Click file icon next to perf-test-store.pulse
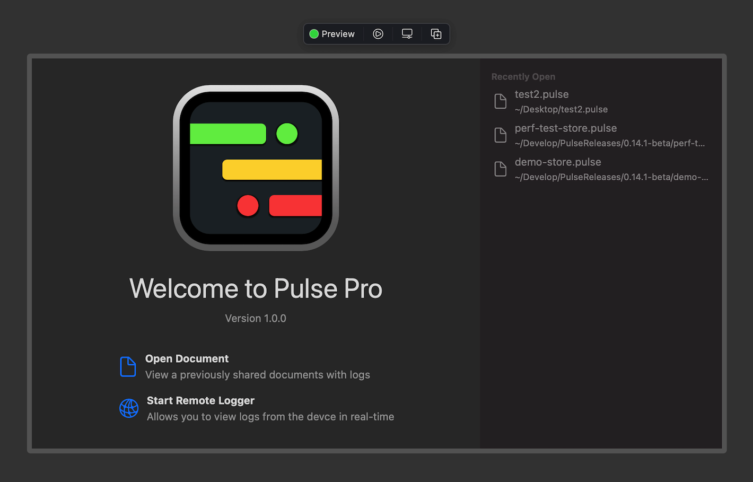Image resolution: width=753 pixels, height=482 pixels. (x=501, y=135)
